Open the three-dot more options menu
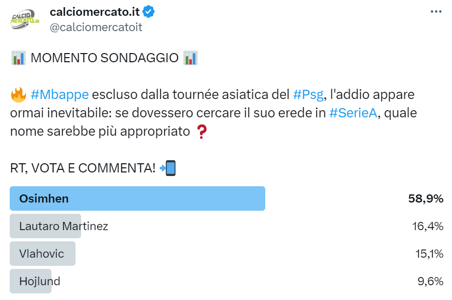The width and height of the screenshot is (452, 300). (x=436, y=12)
